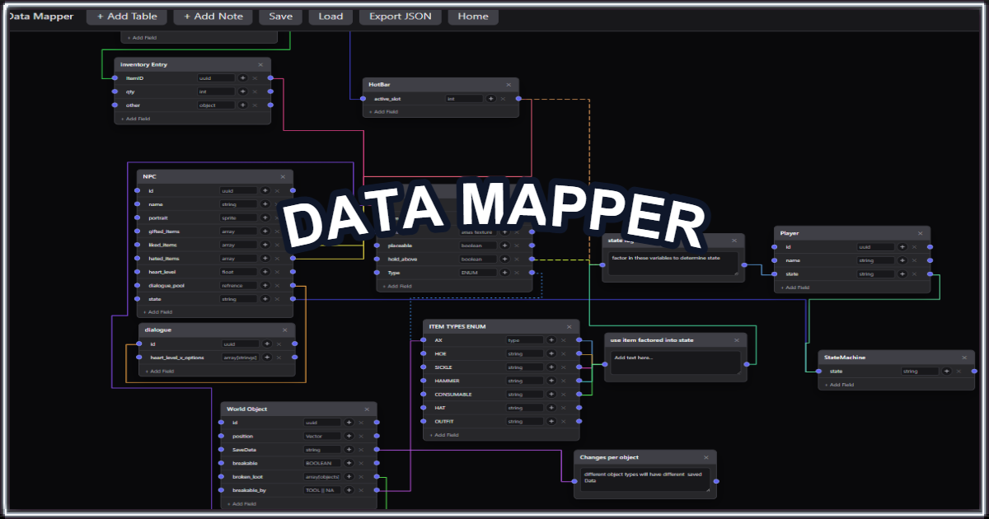Screen dimensions: 989x519
Task: Click the TOOL || NA field for breakable_by
Action: pos(322,490)
